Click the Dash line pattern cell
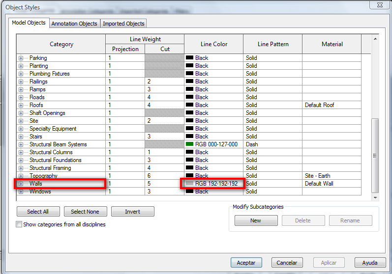 click(273, 144)
